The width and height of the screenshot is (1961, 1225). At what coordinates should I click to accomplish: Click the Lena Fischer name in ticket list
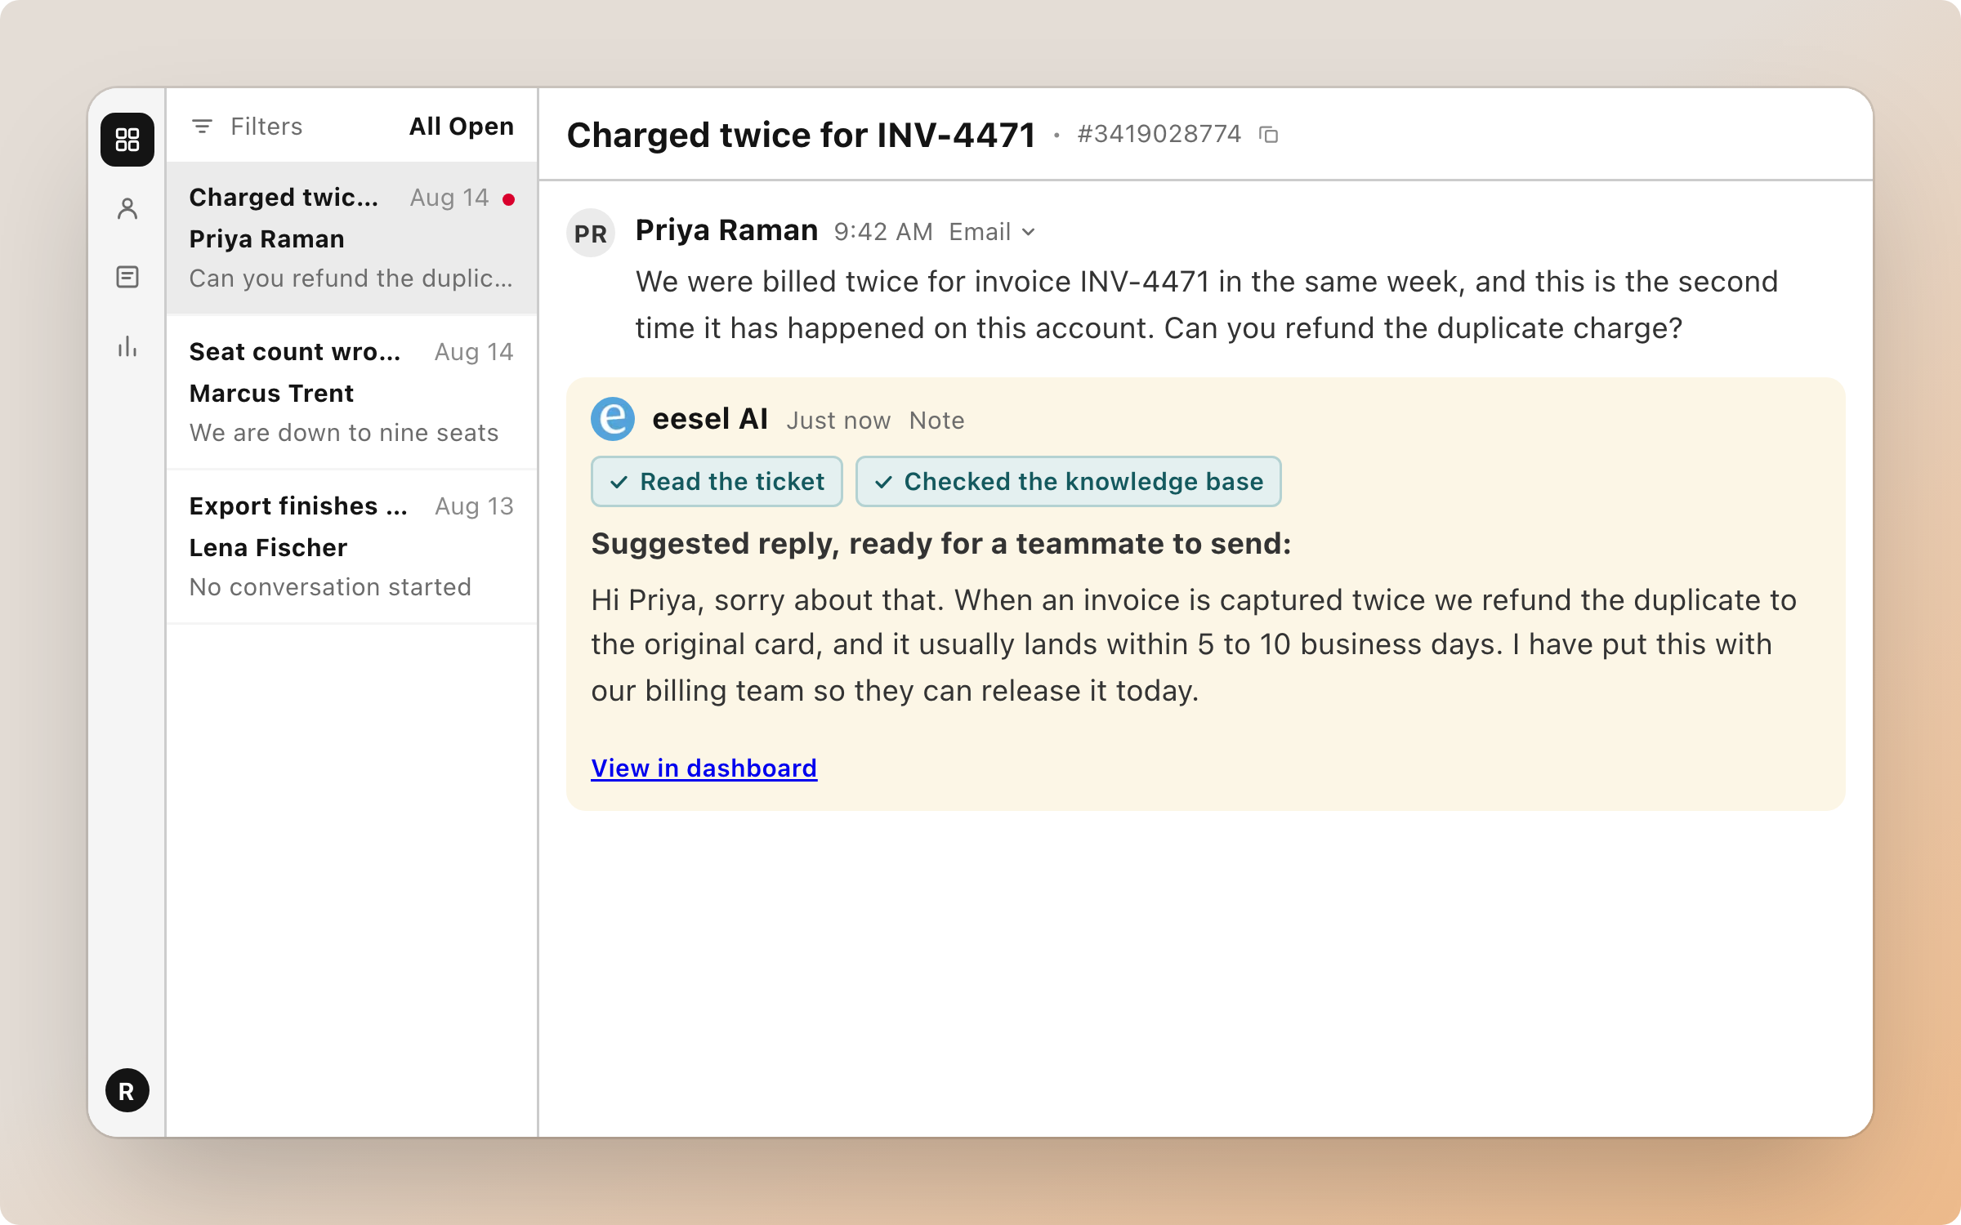[x=268, y=548]
